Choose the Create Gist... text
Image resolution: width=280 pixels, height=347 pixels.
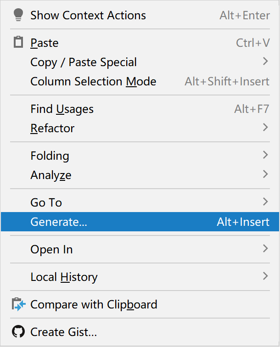click(x=63, y=332)
